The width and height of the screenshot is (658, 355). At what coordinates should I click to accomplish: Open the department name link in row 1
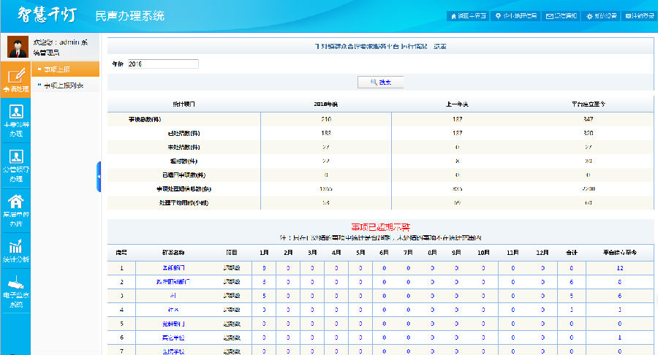(x=173, y=268)
